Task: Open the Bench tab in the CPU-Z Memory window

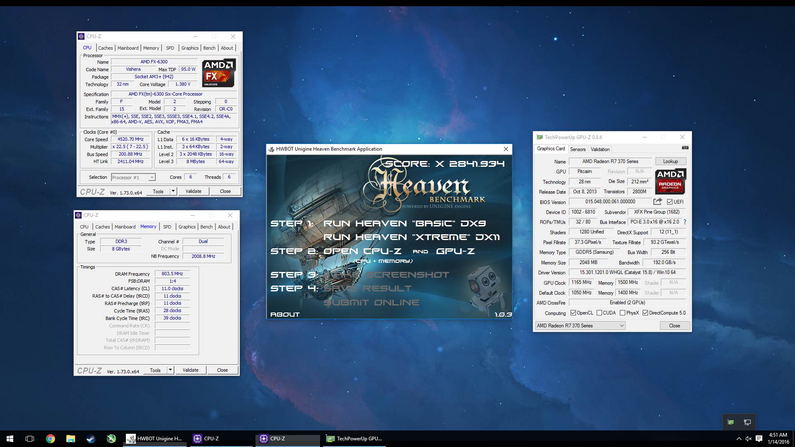Action: coord(206,227)
